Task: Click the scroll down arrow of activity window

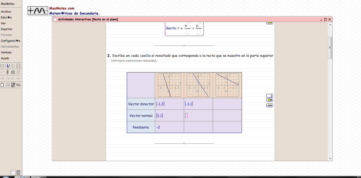Action: tap(330, 159)
